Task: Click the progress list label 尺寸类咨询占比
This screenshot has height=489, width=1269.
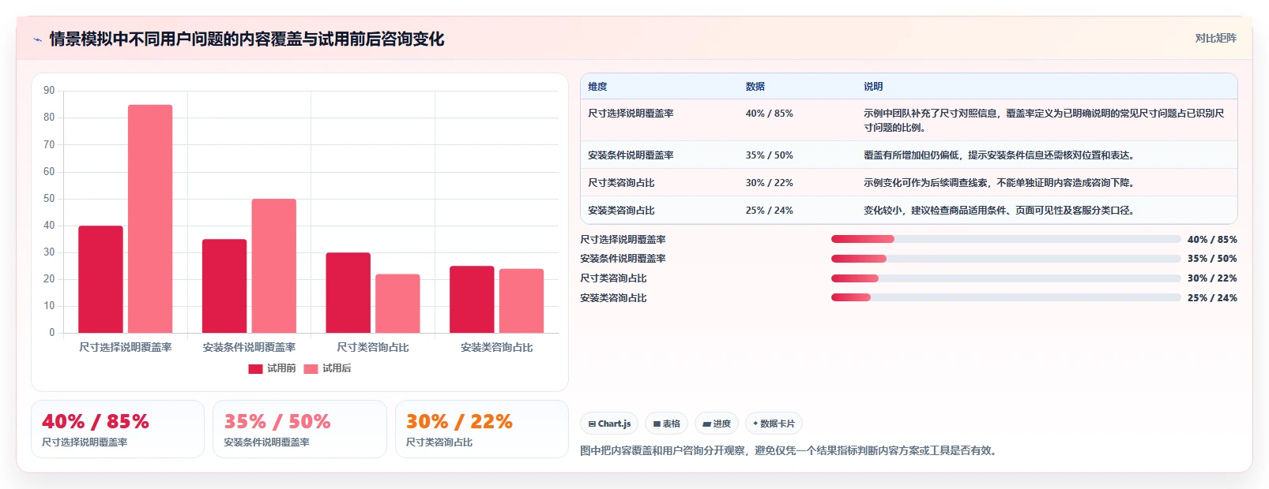Action: (613, 278)
